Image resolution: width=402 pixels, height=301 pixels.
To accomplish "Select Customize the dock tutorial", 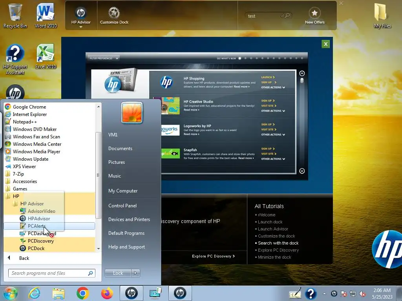I will point(276,236).
